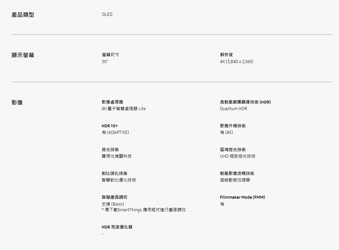Click the 影像處理器 spec label

coord(112,102)
